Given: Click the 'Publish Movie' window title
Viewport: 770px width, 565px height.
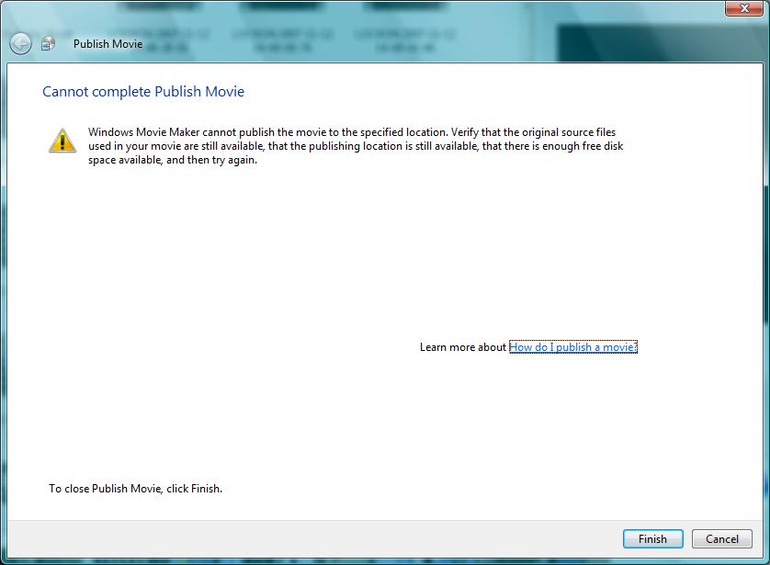Looking at the screenshot, I should click(x=108, y=44).
